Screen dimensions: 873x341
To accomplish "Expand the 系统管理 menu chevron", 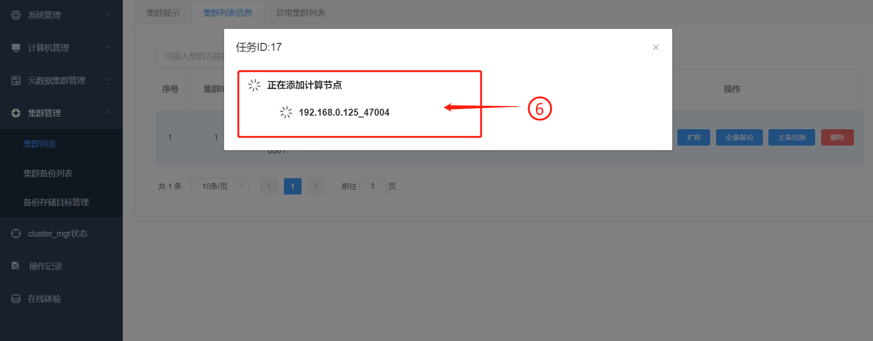I will pos(108,14).
